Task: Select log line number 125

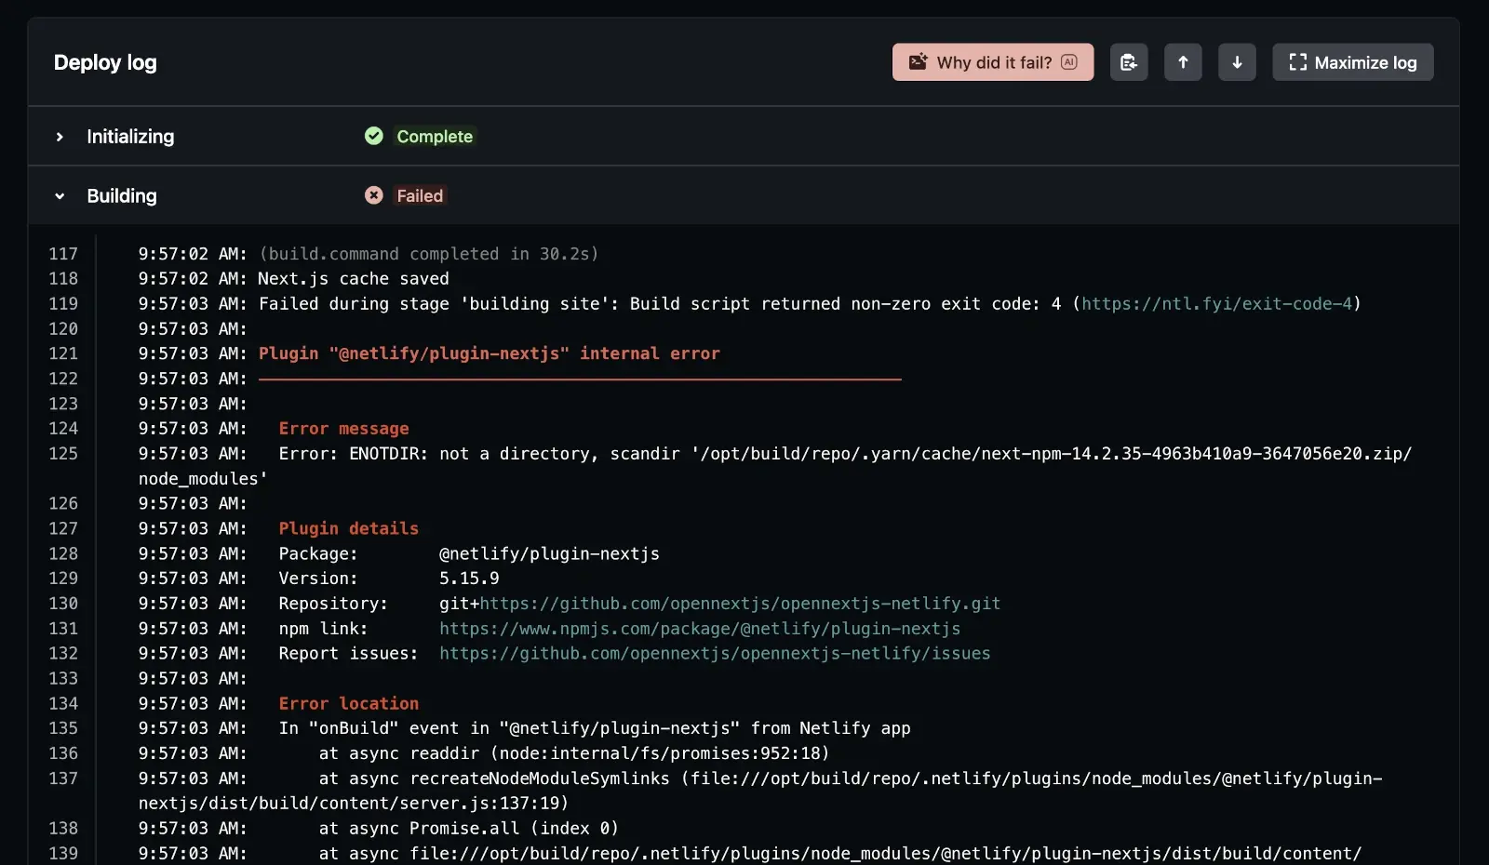Action: click(x=63, y=454)
